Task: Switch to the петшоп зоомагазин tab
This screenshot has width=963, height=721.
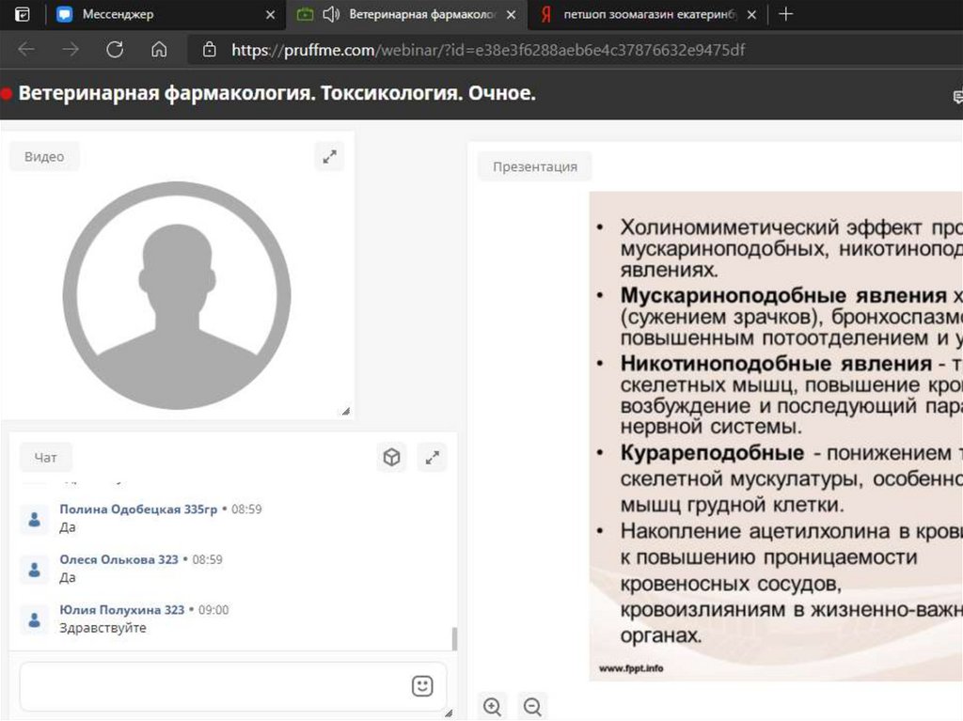Action: point(649,14)
